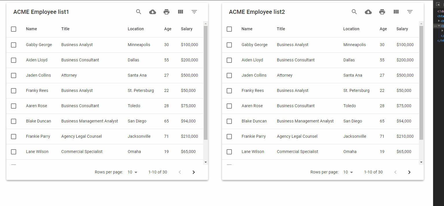Open search in ACME Employee list2
The image size is (444, 206).
[354, 12]
